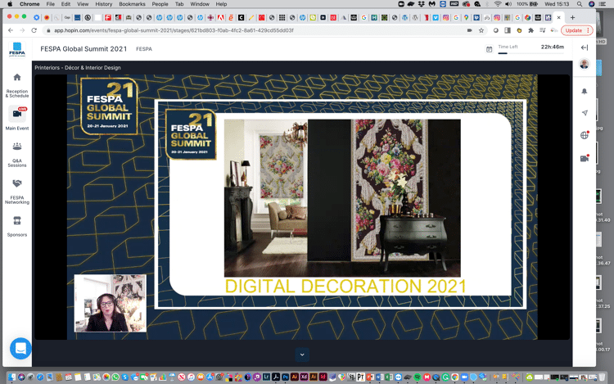
Task: Open the Help menu
Action: coord(221,4)
